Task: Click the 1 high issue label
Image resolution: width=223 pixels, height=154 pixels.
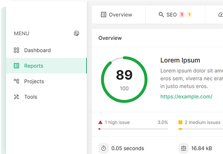Action: (117, 122)
